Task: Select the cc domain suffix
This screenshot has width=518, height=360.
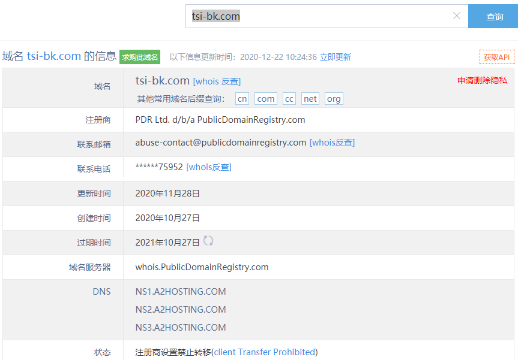Action: coord(289,99)
